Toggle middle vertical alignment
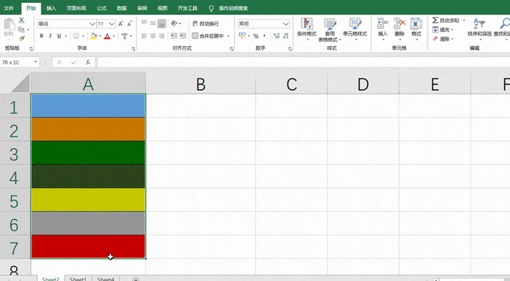510x281 pixels. click(x=153, y=24)
